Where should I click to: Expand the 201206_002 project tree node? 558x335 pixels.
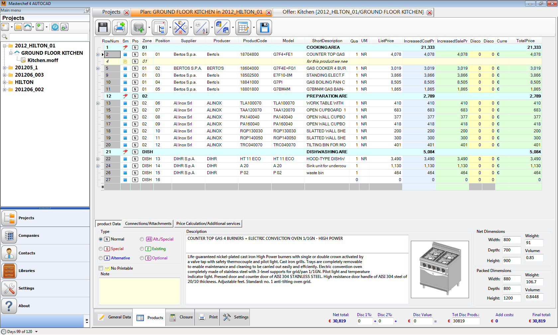[x=5, y=90]
